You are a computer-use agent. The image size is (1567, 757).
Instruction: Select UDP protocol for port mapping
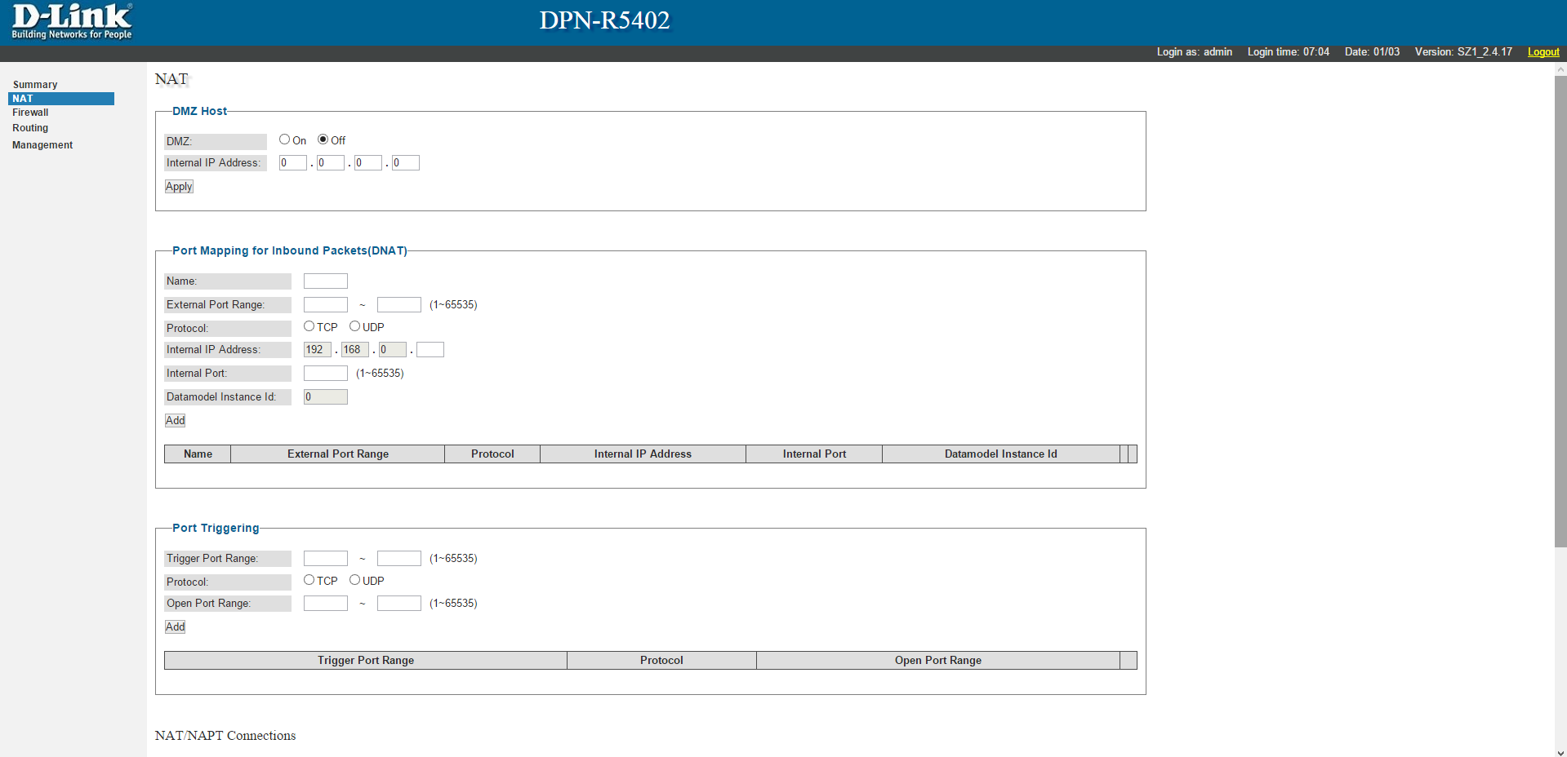[354, 326]
